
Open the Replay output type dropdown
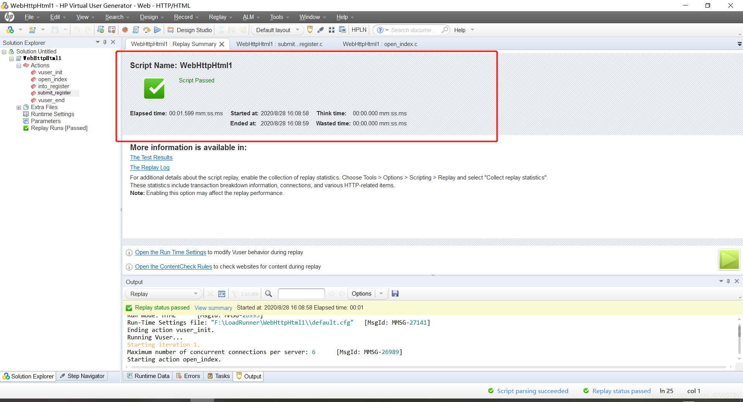tap(164, 294)
